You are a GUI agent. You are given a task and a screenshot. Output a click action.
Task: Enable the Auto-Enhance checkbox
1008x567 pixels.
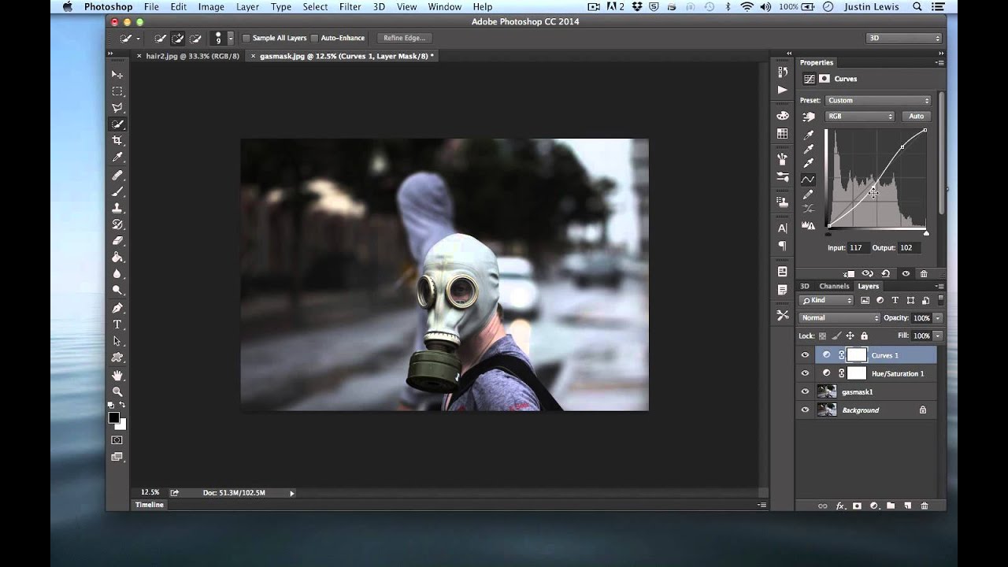tap(315, 38)
